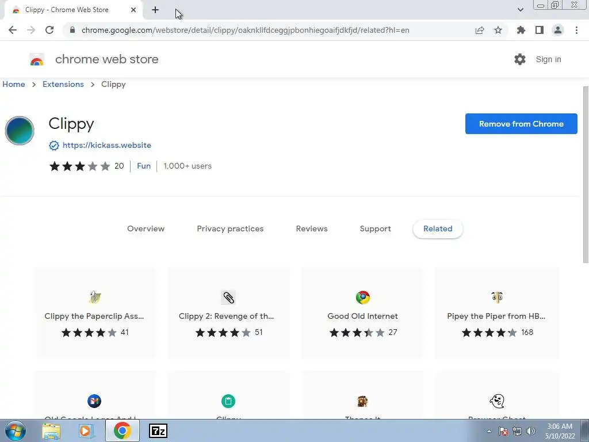Click the verified publisher badge icon

pos(54,146)
